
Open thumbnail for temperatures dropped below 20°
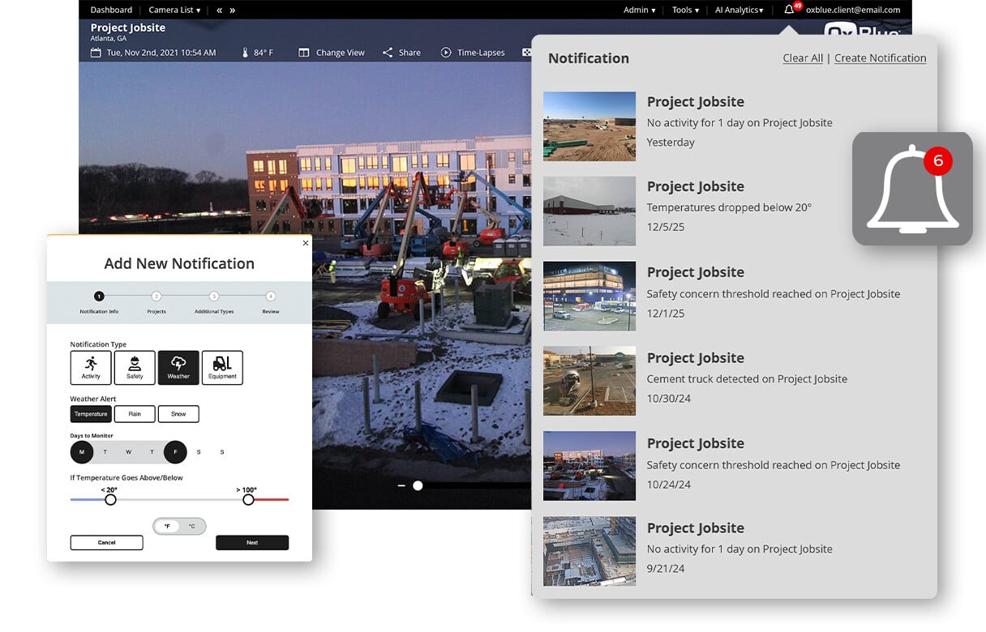(589, 211)
